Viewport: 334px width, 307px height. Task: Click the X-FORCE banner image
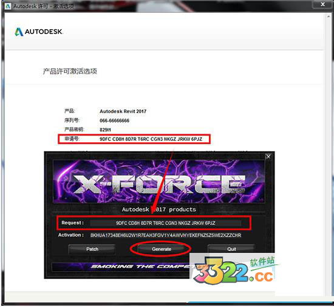point(158,182)
